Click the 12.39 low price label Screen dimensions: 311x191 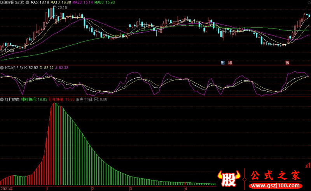click(9, 51)
